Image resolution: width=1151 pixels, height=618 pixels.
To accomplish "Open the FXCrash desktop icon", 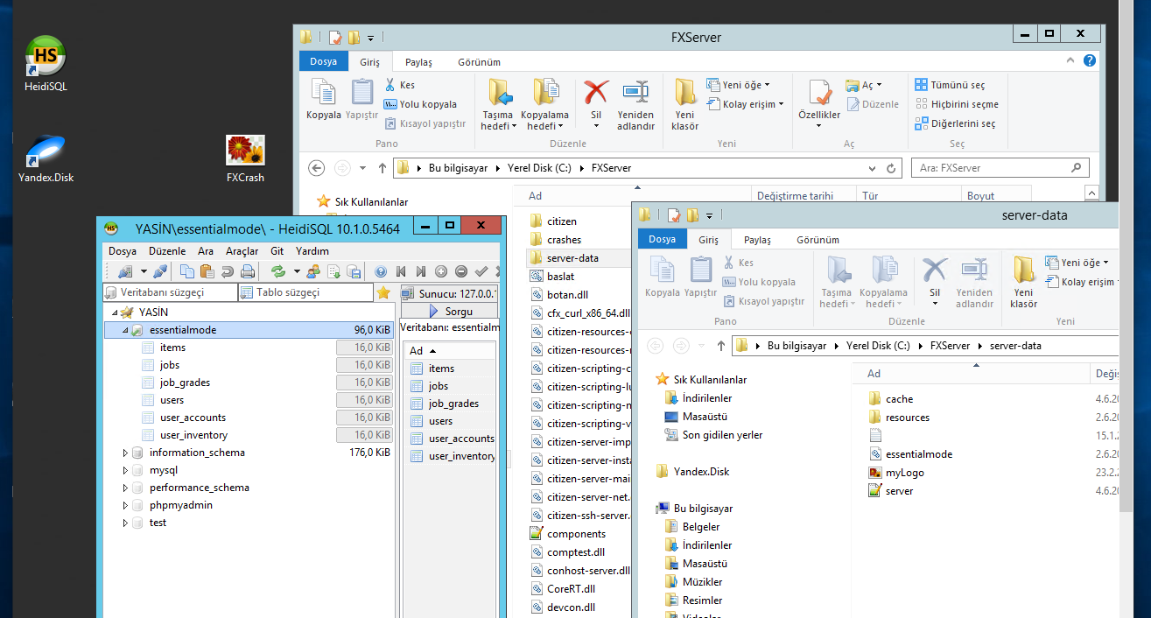I will tap(245, 151).
